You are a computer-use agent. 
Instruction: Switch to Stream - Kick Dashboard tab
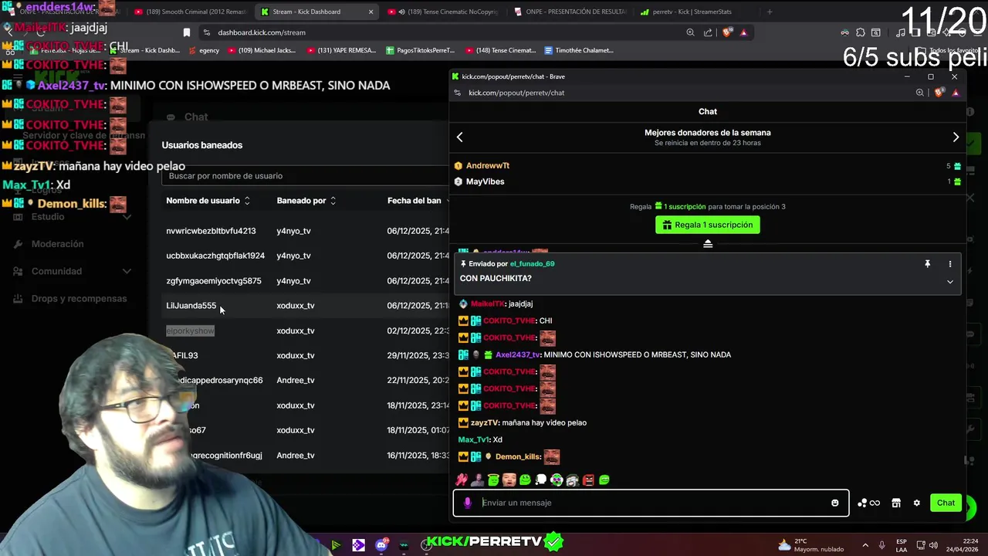(316, 12)
